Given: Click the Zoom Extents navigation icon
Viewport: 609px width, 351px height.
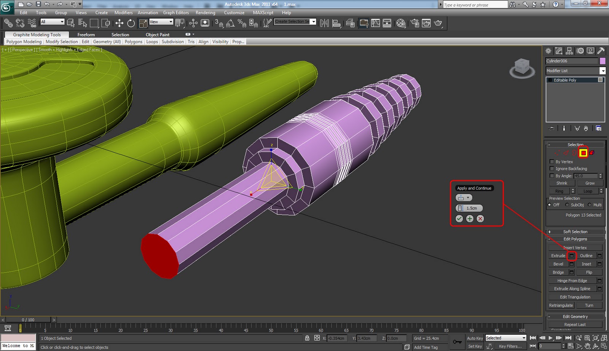Looking at the screenshot, I should tap(596, 338).
